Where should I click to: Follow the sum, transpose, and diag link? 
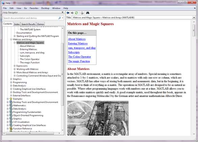point(82,48)
